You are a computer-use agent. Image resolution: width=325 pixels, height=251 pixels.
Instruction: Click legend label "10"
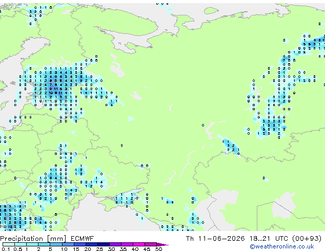point(64,249)
